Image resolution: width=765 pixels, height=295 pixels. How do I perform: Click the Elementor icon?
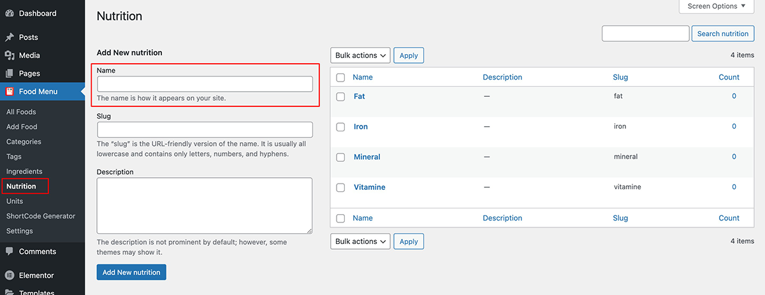pos(10,276)
